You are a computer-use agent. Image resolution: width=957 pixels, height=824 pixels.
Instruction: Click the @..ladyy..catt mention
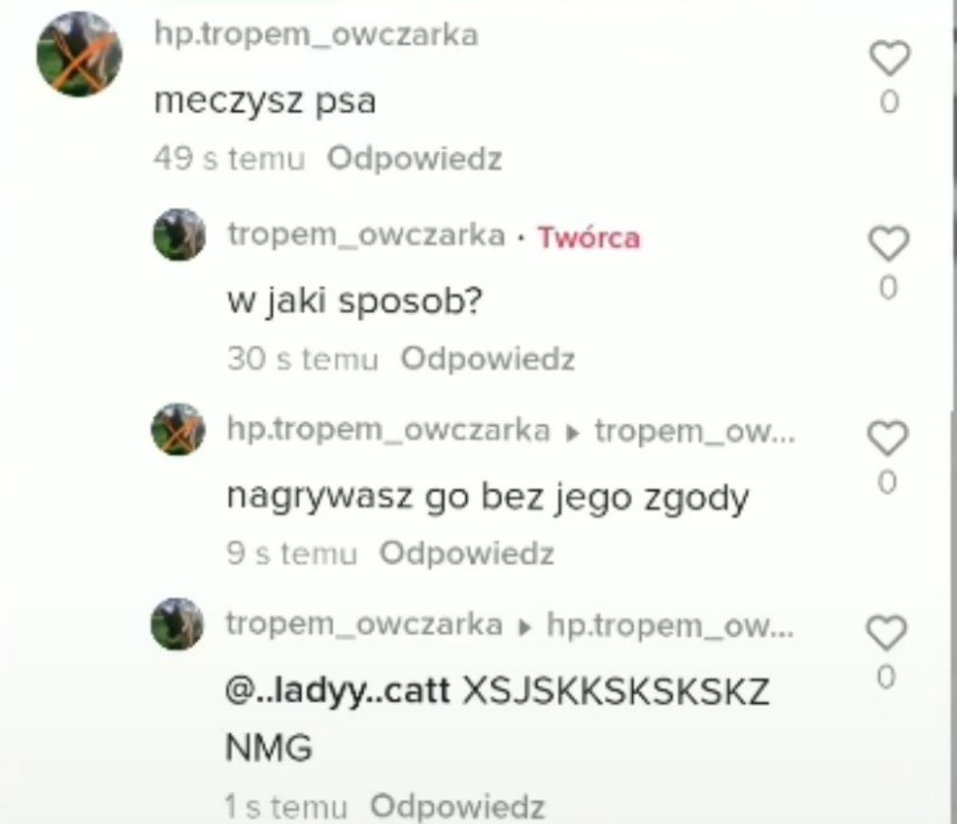(x=338, y=691)
